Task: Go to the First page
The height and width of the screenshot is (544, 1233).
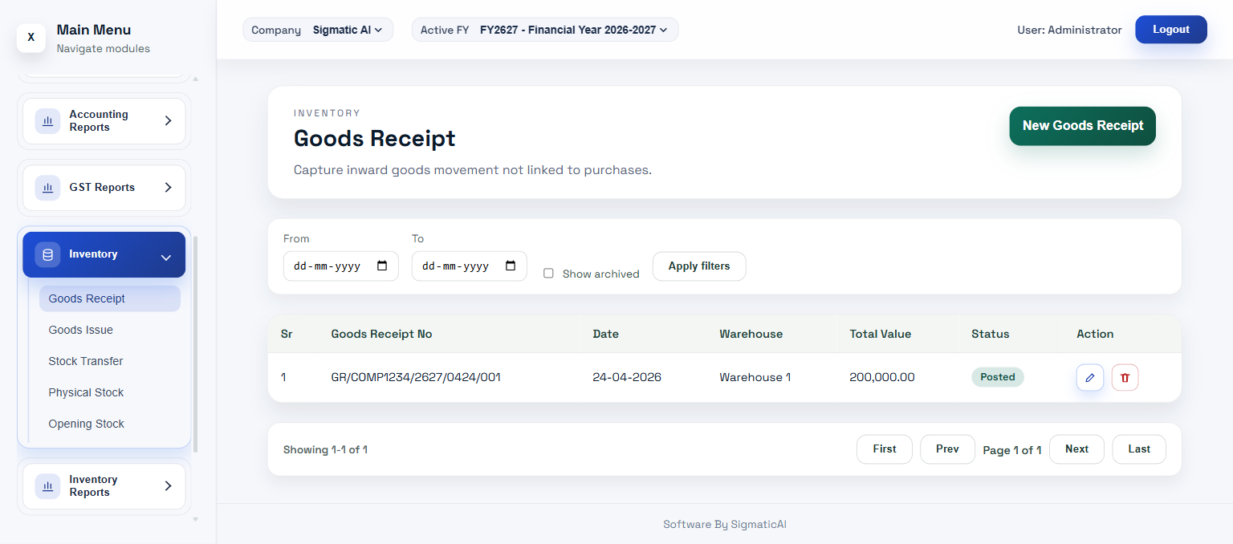Action: tap(885, 449)
